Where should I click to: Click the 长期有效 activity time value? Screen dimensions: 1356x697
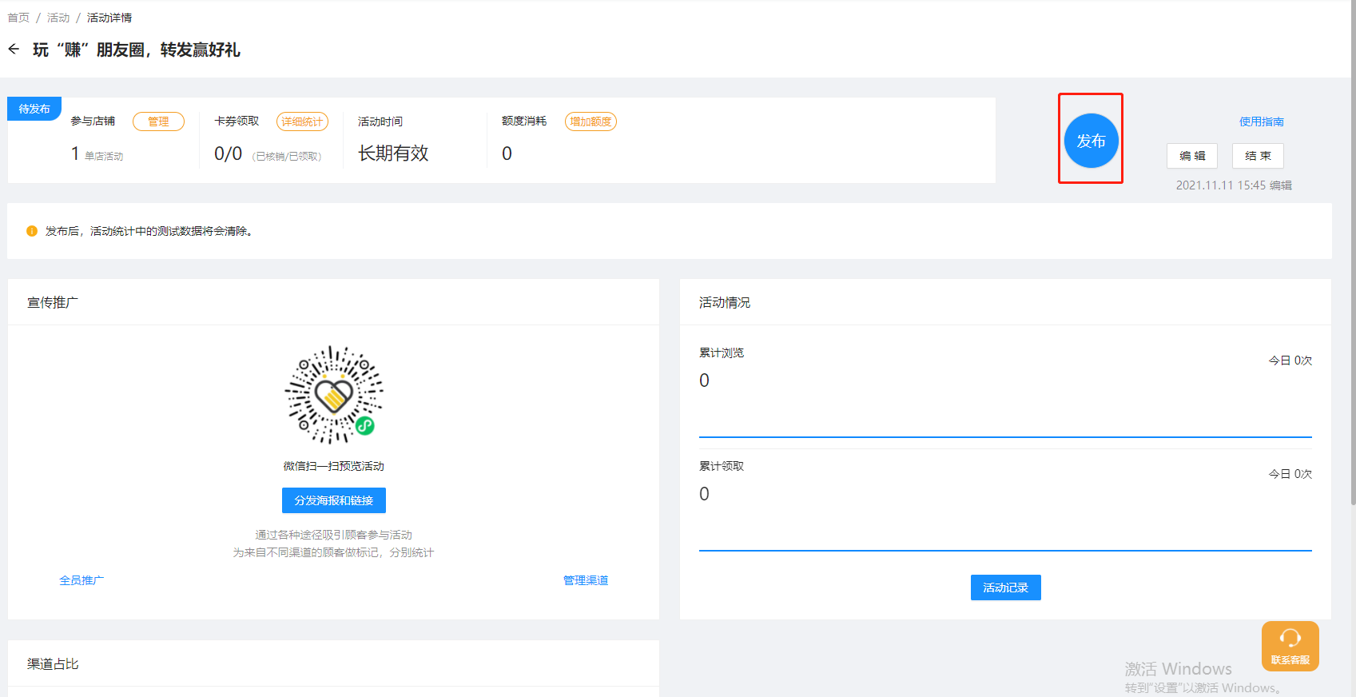click(x=393, y=153)
